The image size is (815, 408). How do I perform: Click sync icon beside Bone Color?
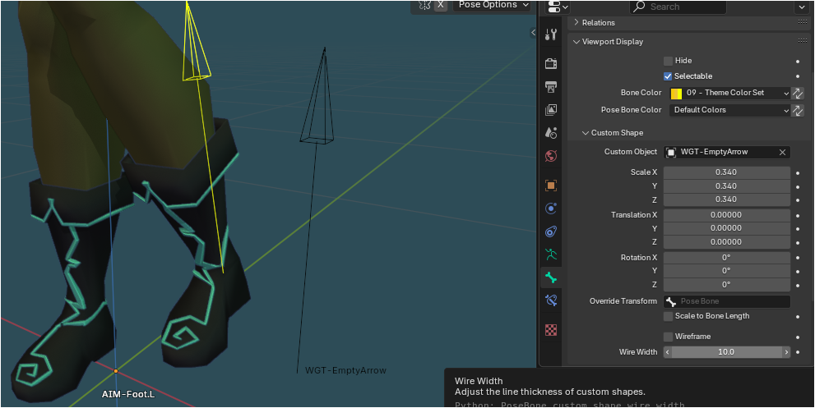tap(798, 94)
